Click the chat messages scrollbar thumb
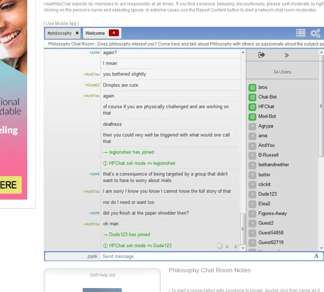324x292 pixels. [243, 229]
